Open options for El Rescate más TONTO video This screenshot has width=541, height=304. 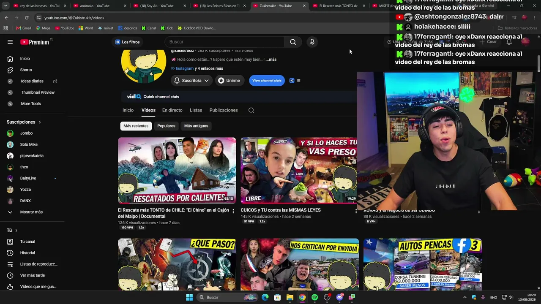coord(233,211)
